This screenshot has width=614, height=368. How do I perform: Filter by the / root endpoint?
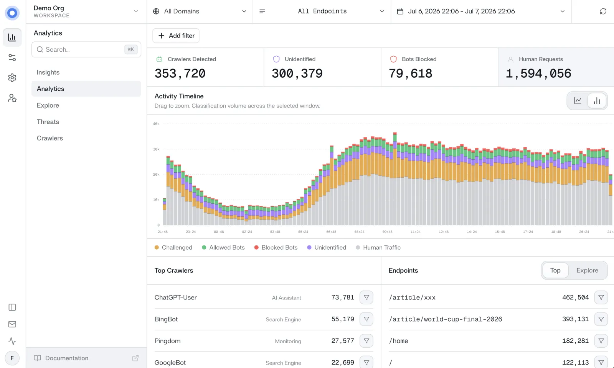[x=601, y=362]
